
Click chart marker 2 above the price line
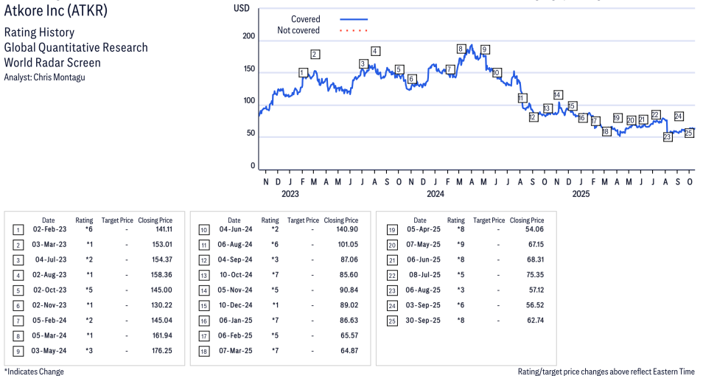click(x=315, y=54)
